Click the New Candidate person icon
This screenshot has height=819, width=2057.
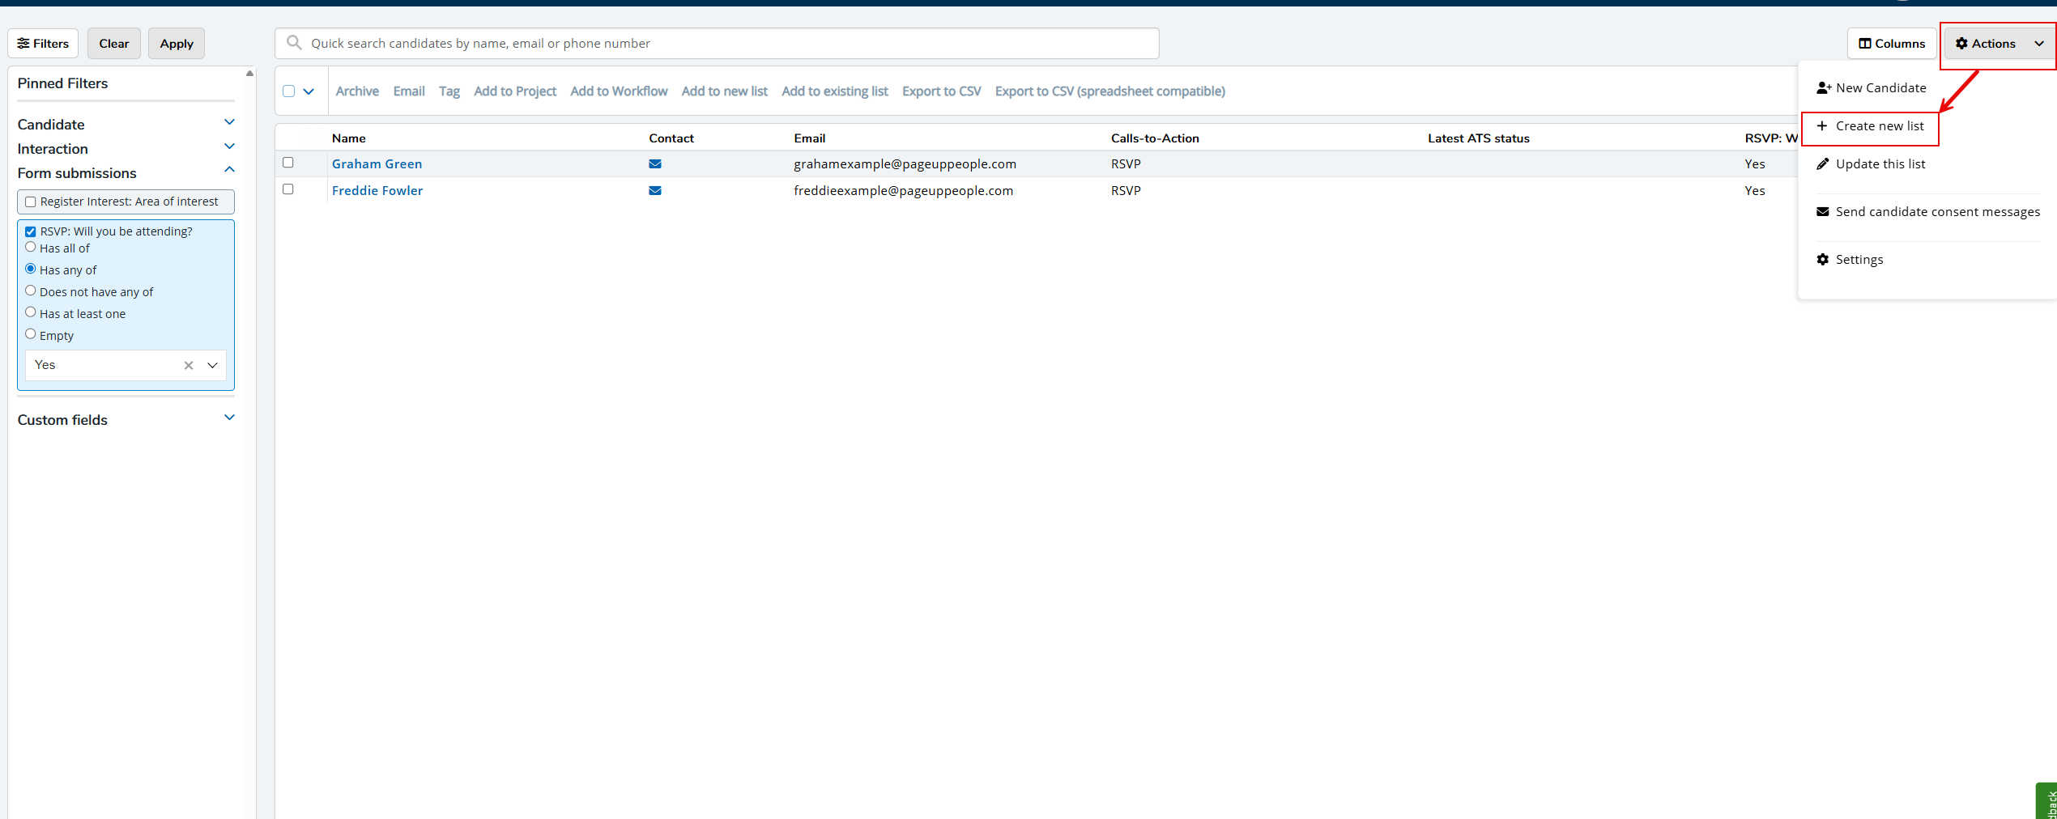1823,88
